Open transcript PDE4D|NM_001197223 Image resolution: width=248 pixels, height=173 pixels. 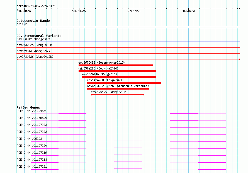32,125
